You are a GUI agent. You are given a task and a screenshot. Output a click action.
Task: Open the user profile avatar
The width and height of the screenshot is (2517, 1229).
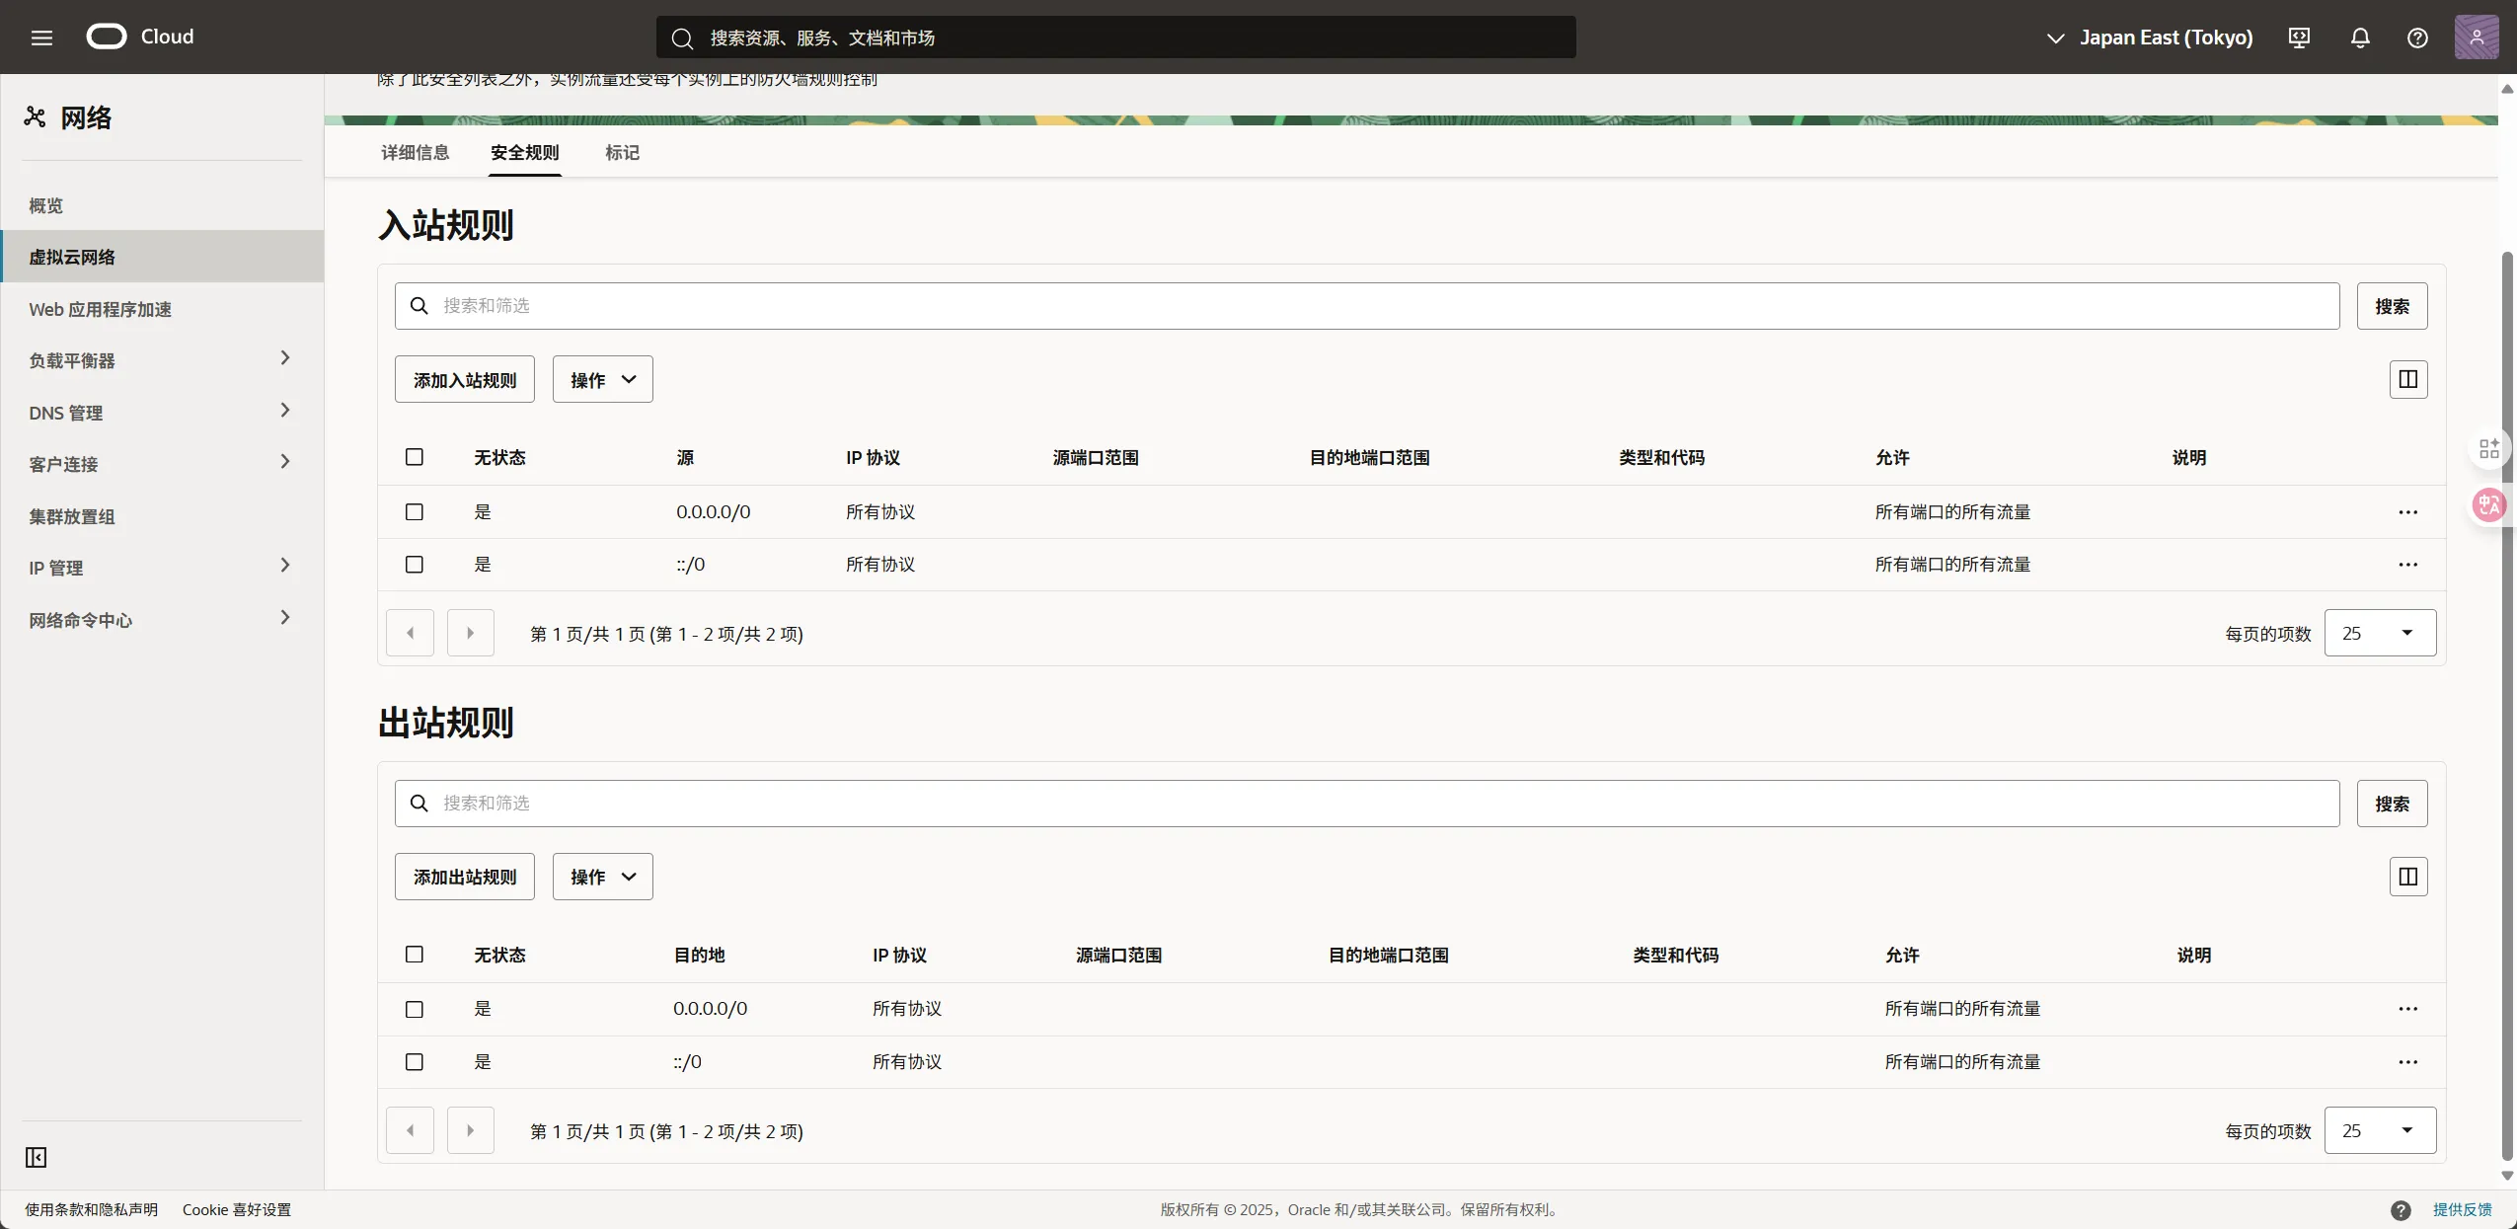(2477, 38)
